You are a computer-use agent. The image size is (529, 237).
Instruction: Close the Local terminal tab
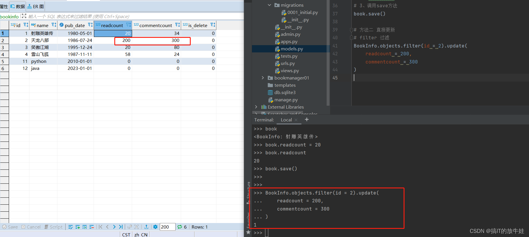(x=296, y=120)
